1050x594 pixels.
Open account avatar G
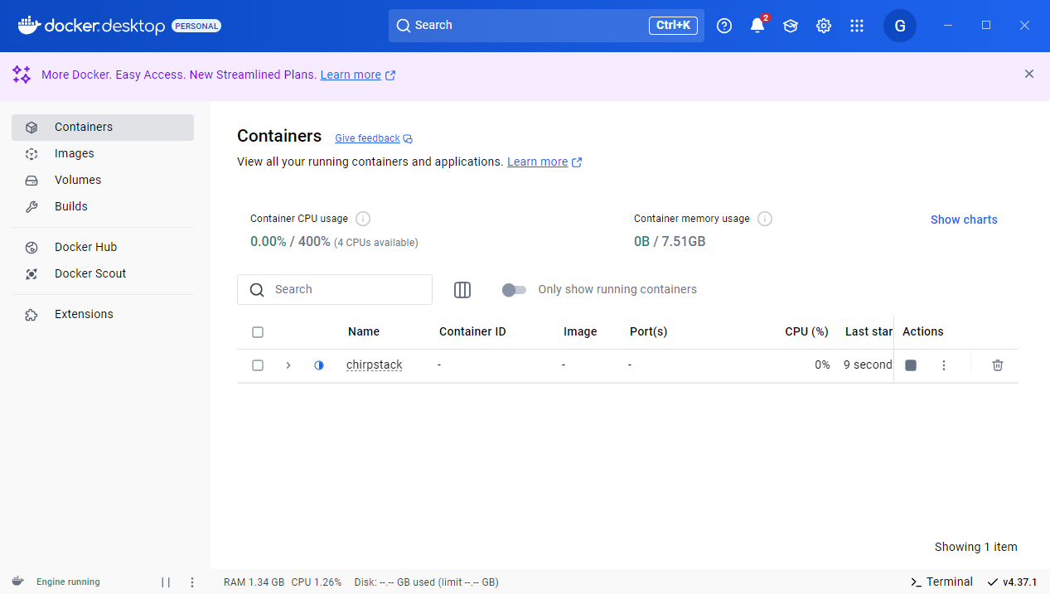tap(900, 26)
